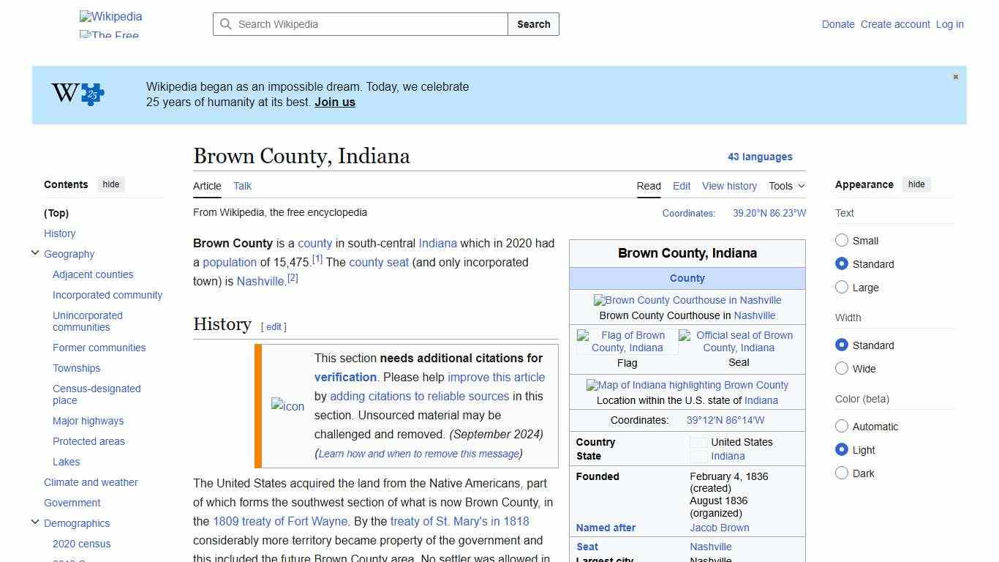Open the View history tab

click(729, 186)
